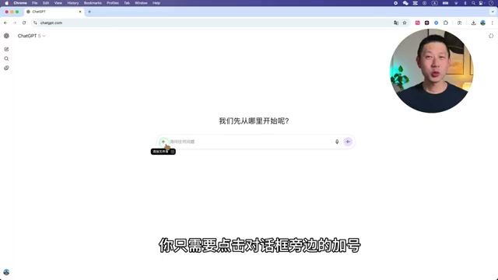Open the Extensions puzzle piece menu
Image resolution: width=498 pixels, height=280 pixels.
[x=446, y=23]
